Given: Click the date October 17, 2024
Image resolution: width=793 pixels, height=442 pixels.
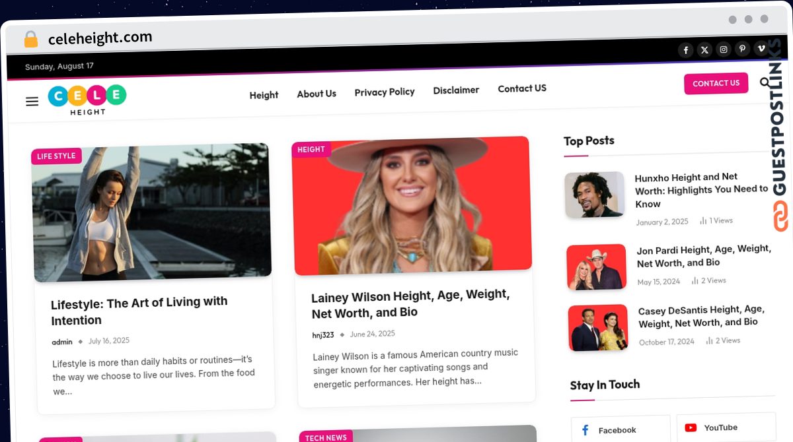Looking at the screenshot, I should [667, 342].
